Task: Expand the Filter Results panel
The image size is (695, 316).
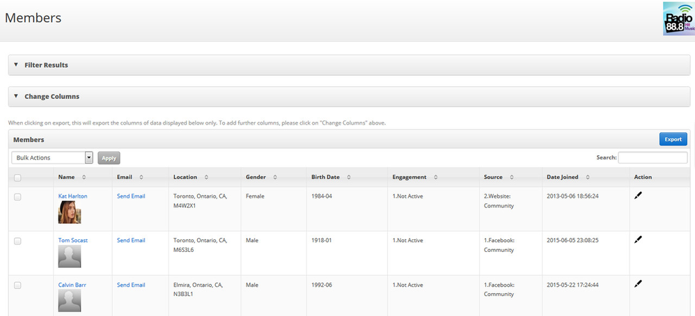Action: (46, 65)
